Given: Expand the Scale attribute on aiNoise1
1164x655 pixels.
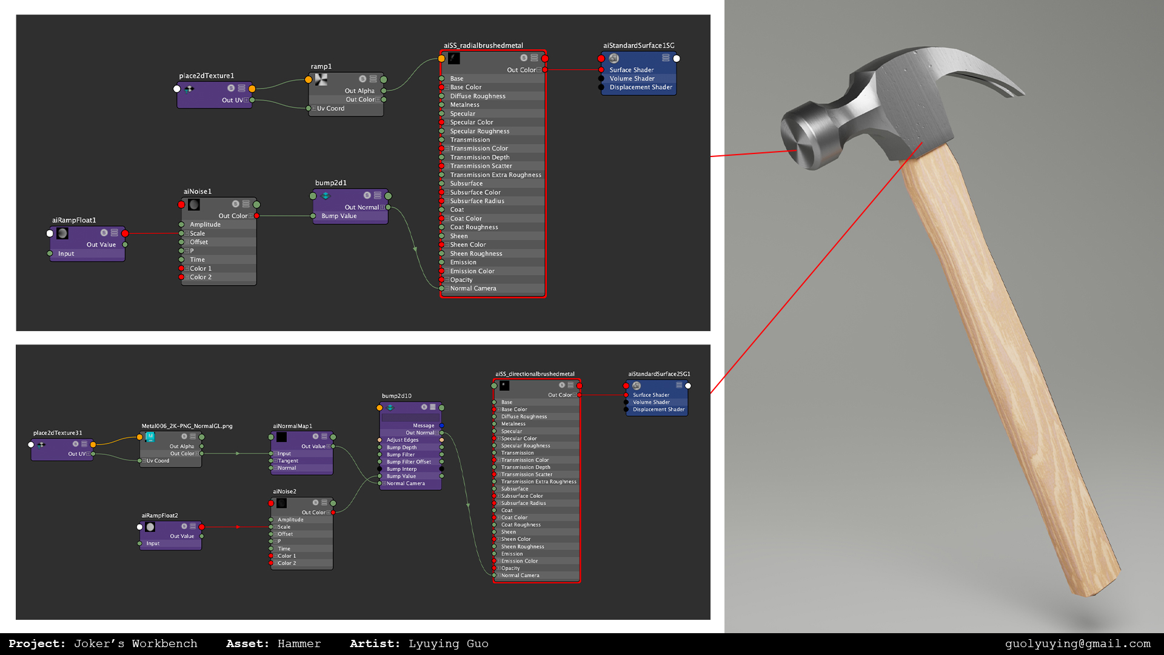Looking at the screenshot, I should [x=187, y=233].
